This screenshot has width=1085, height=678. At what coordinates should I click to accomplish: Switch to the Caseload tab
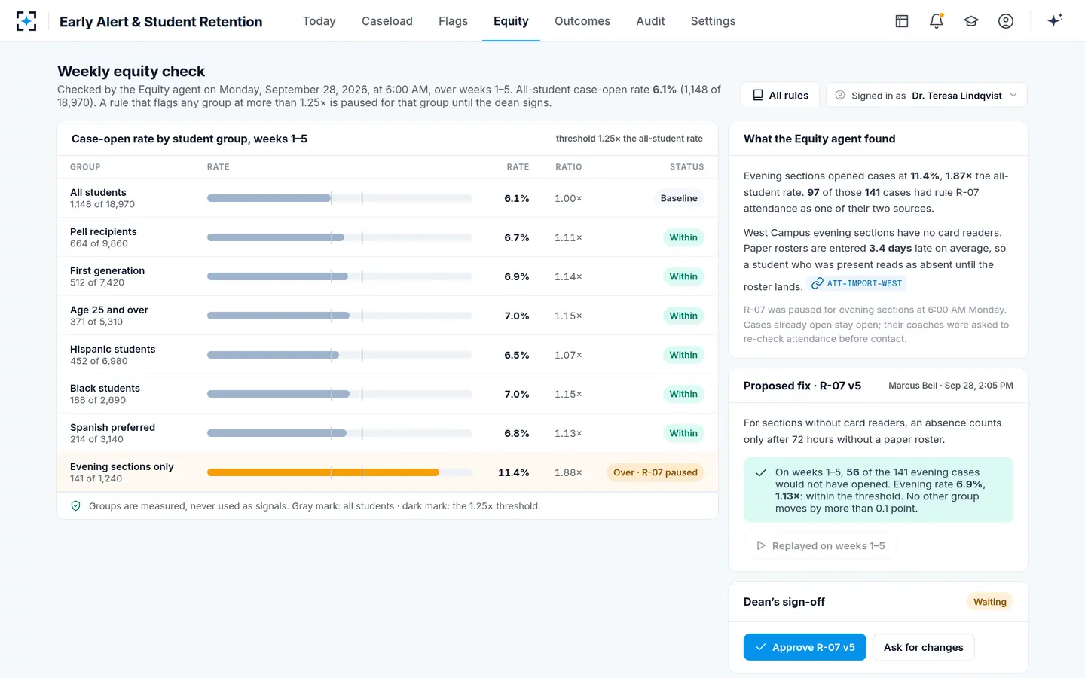click(387, 21)
